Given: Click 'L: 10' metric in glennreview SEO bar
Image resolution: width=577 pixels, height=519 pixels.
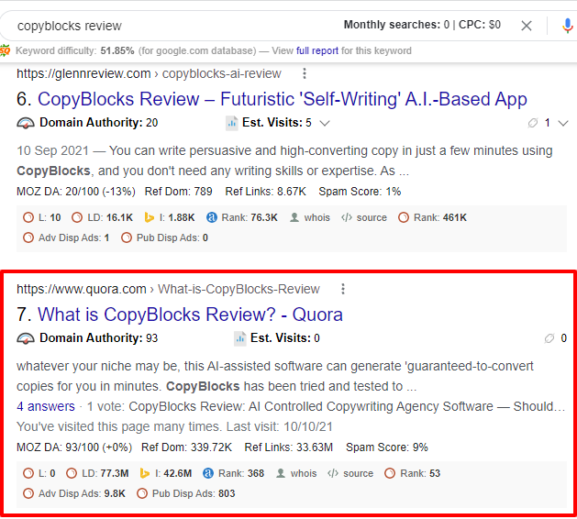Looking at the screenshot, I should (x=42, y=217).
